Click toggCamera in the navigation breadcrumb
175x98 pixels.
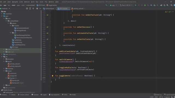(52, 5)
